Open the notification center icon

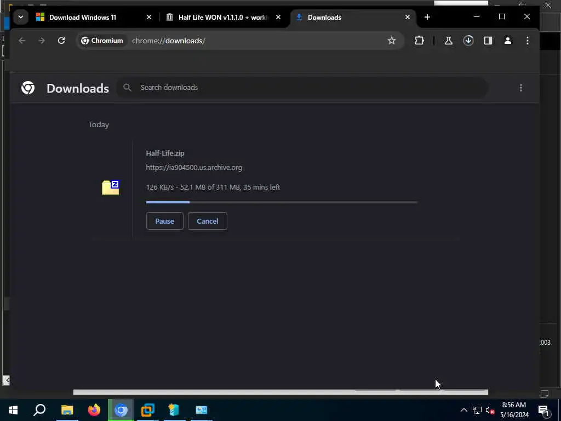tap(543, 411)
